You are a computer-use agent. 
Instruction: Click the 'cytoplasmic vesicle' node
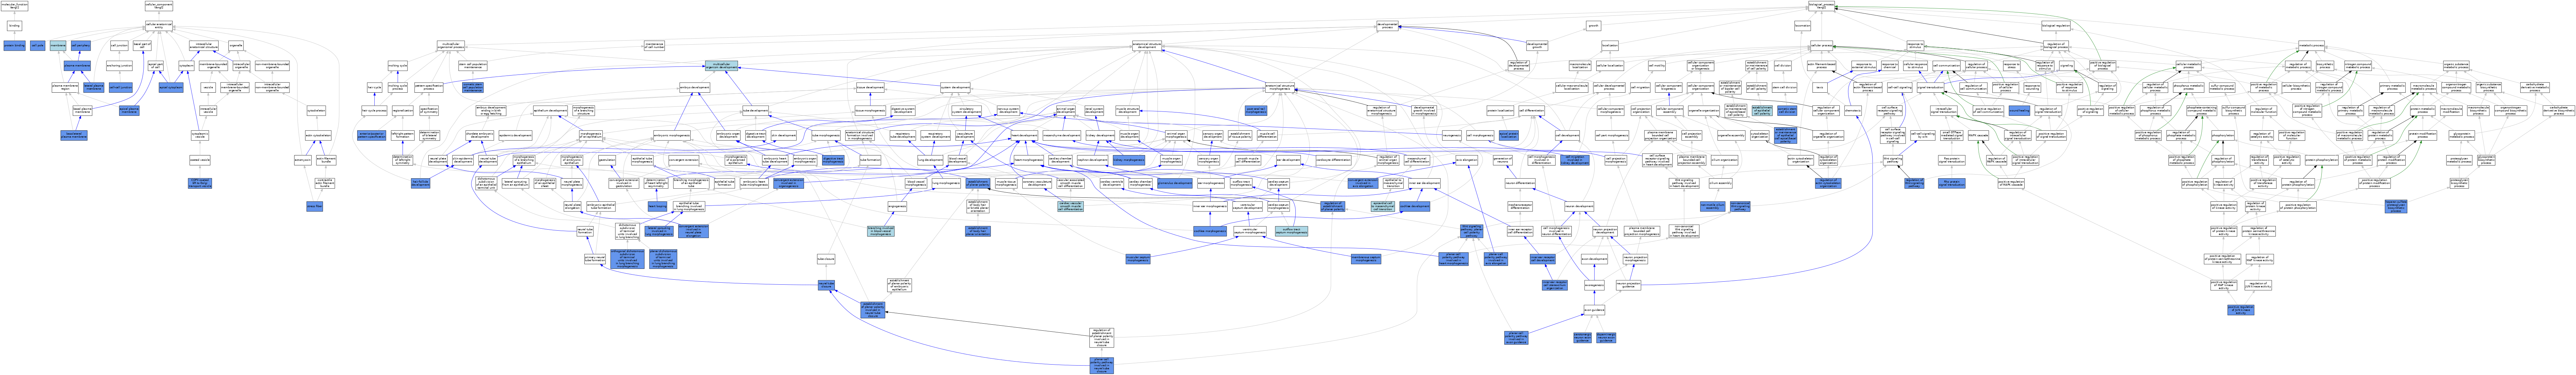(200, 135)
